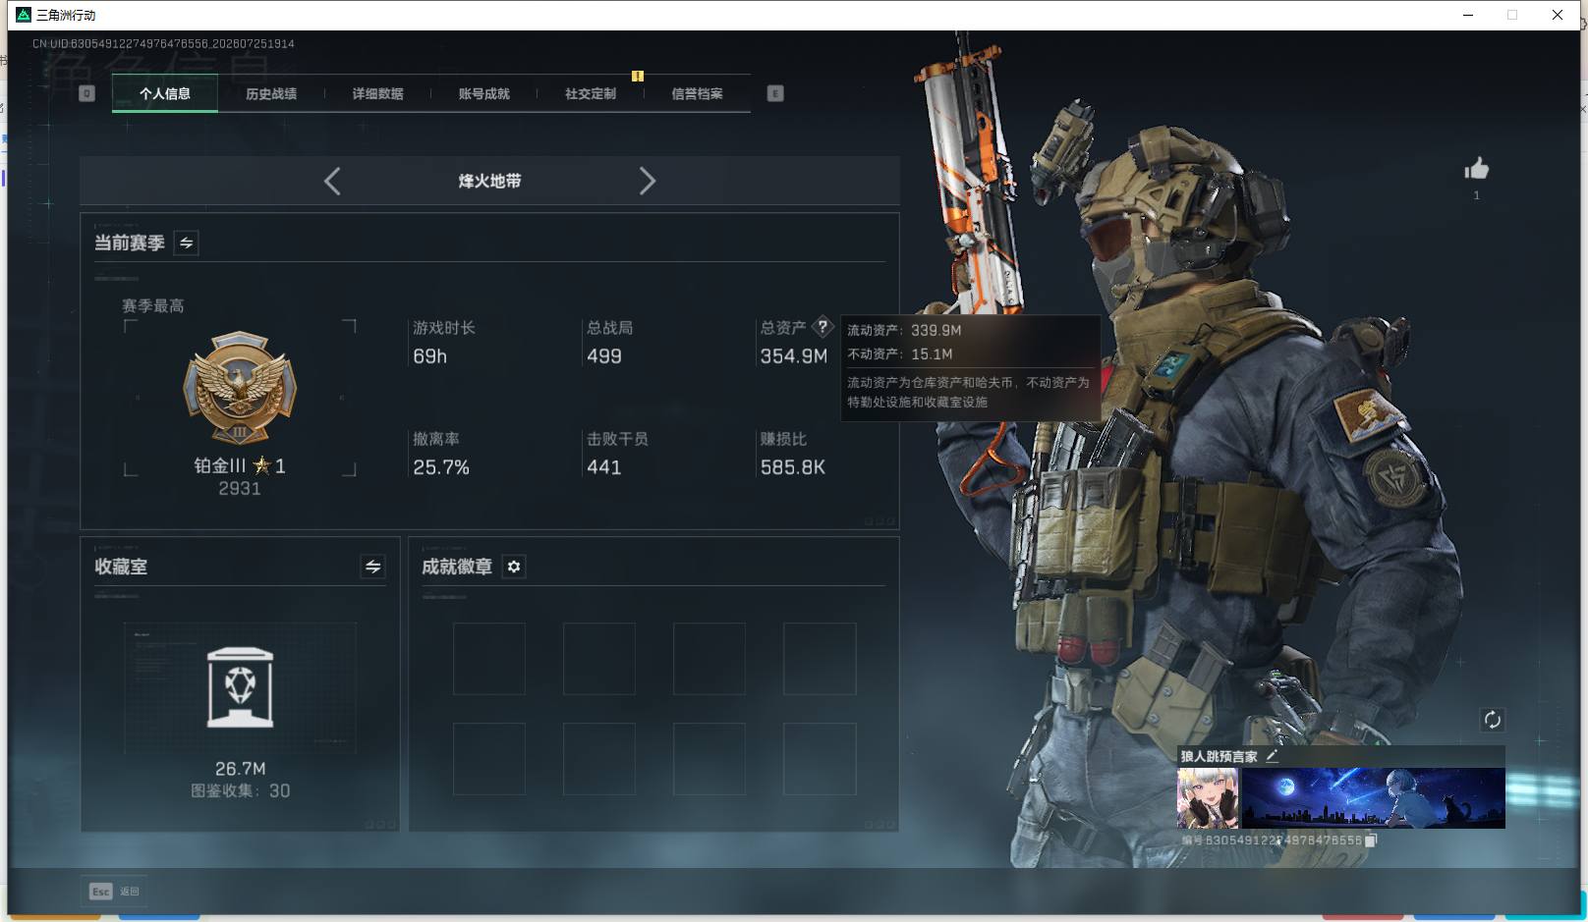The image size is (1588, 922).
Task: Open the 收藏室 showcase display icon
Action: [x=240, y=687]
